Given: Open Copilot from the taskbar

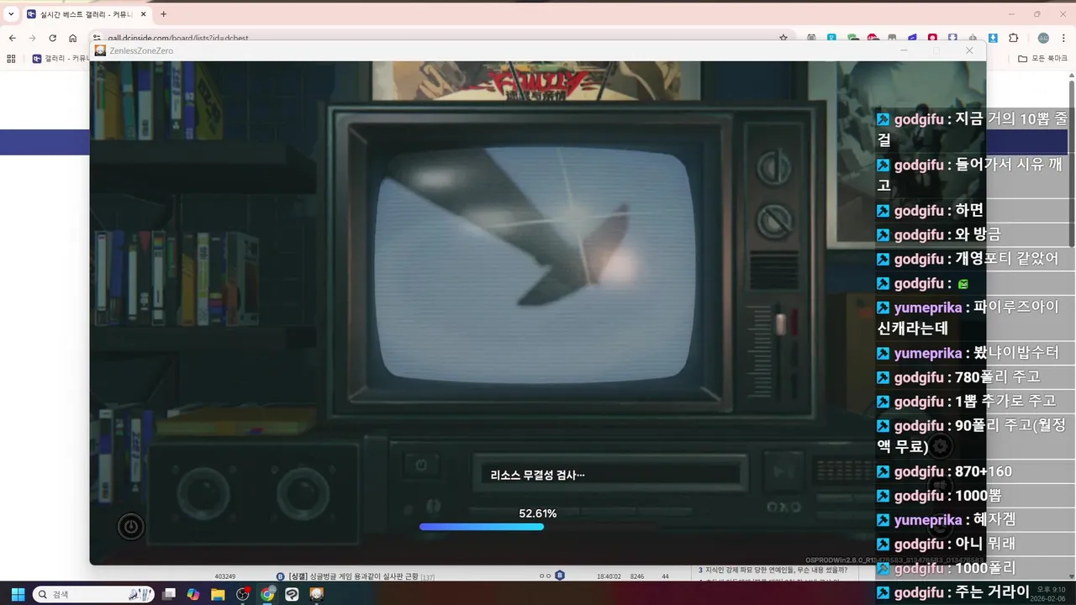Looking at the screenshot, I should pyautogui.click(x=193, y=594).
